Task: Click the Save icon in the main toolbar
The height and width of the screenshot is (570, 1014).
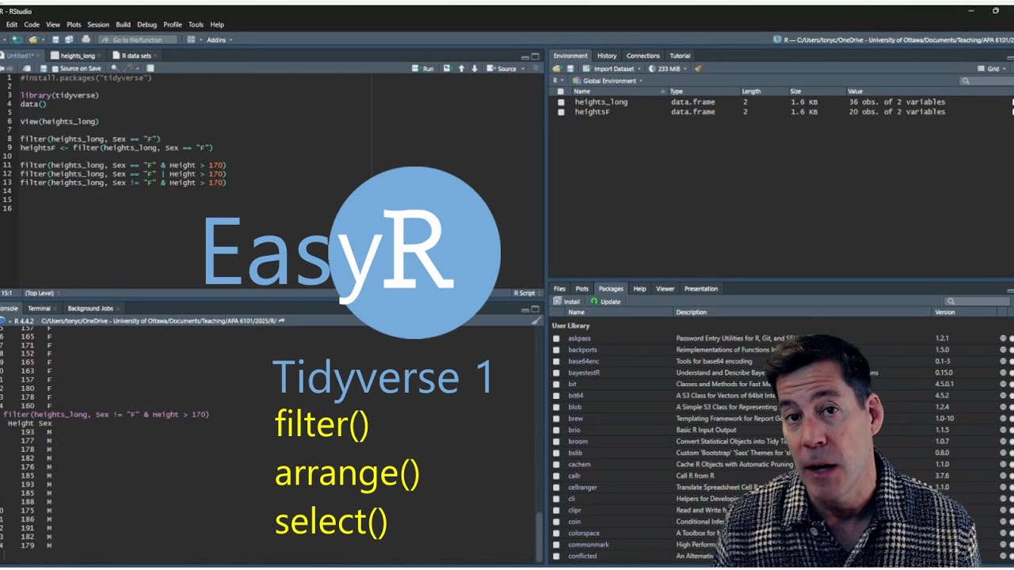Action: (x=55, y=40)
